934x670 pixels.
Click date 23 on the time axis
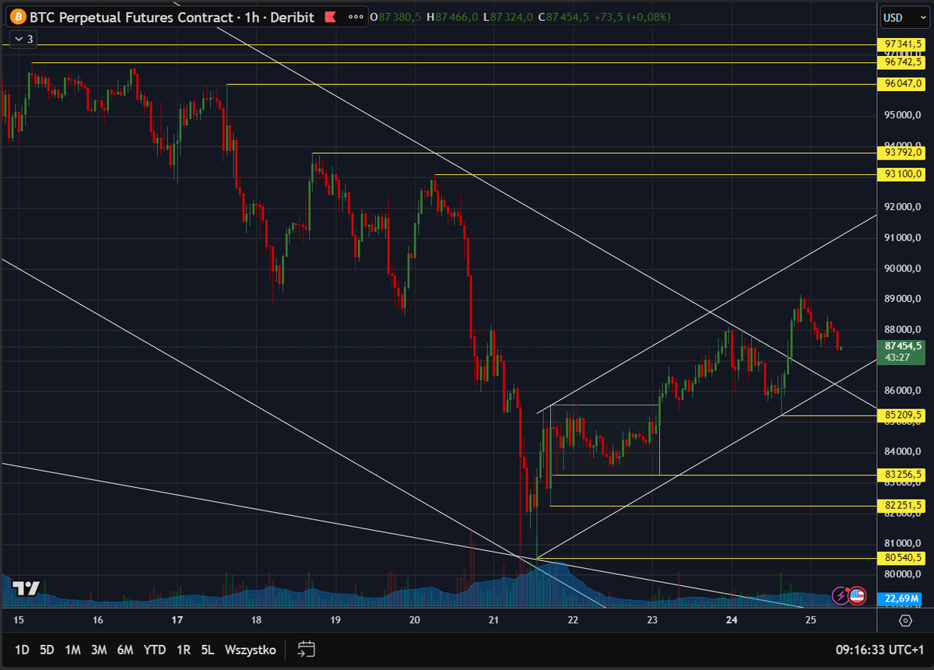pos(652,620)
